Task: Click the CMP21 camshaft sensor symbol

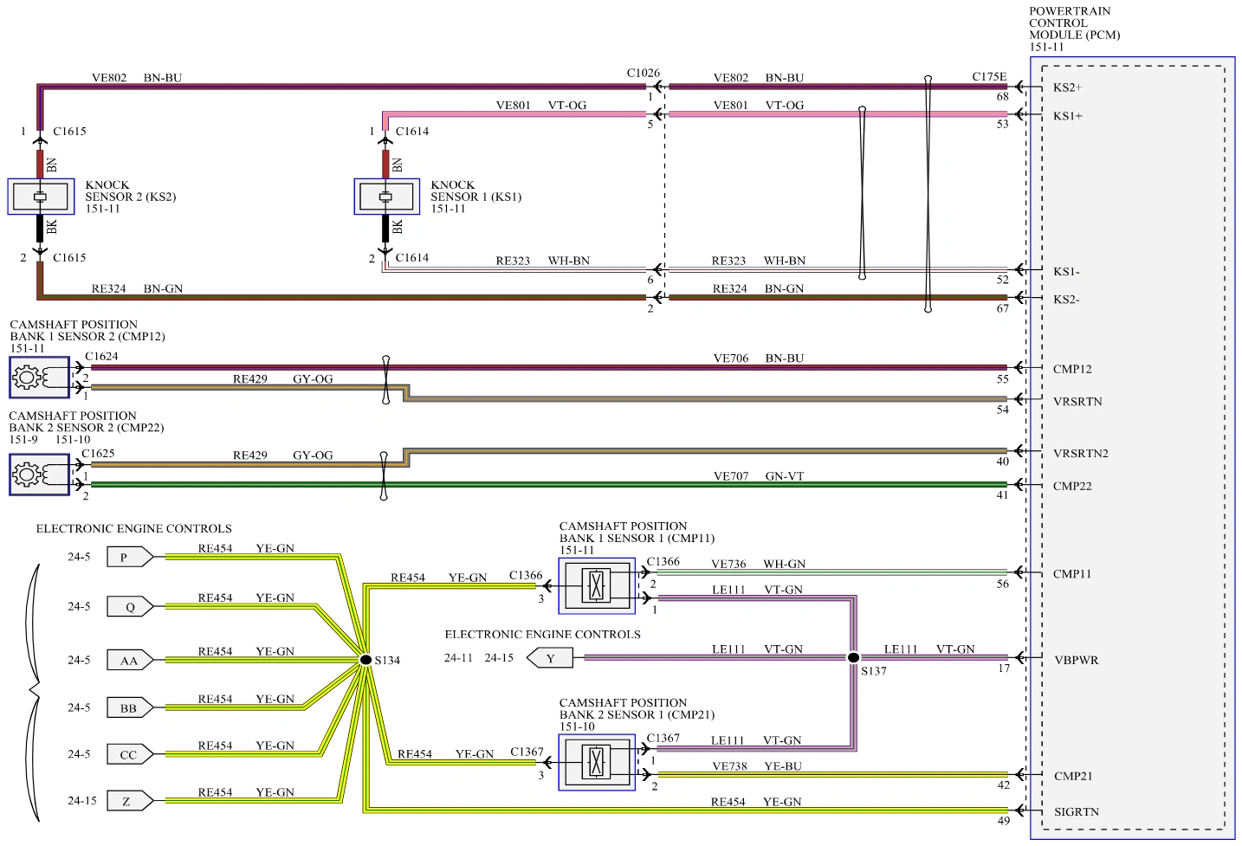Action: pos(597,762)
